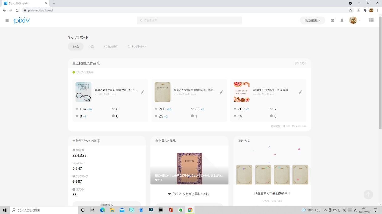Open the messages envelope icon

coord(333,21)
